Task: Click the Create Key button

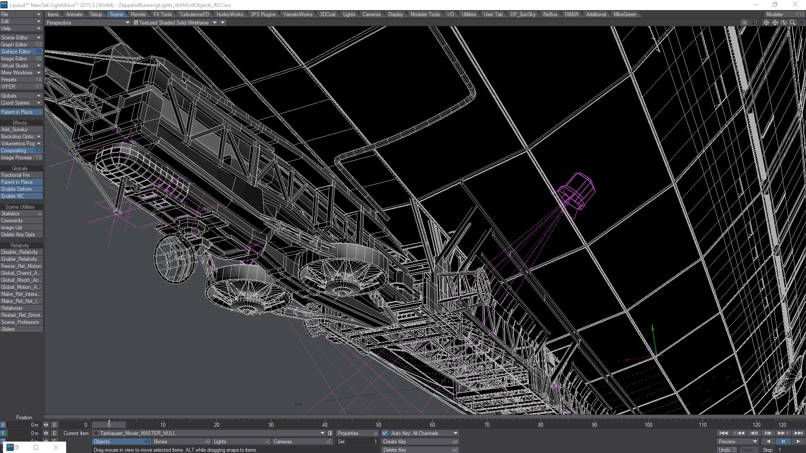Action: point(420,442)
